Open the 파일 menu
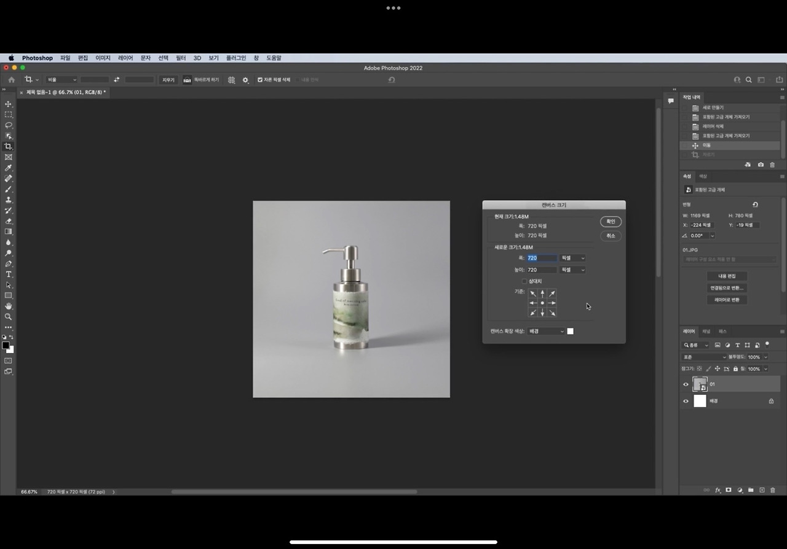 (65, 58)
